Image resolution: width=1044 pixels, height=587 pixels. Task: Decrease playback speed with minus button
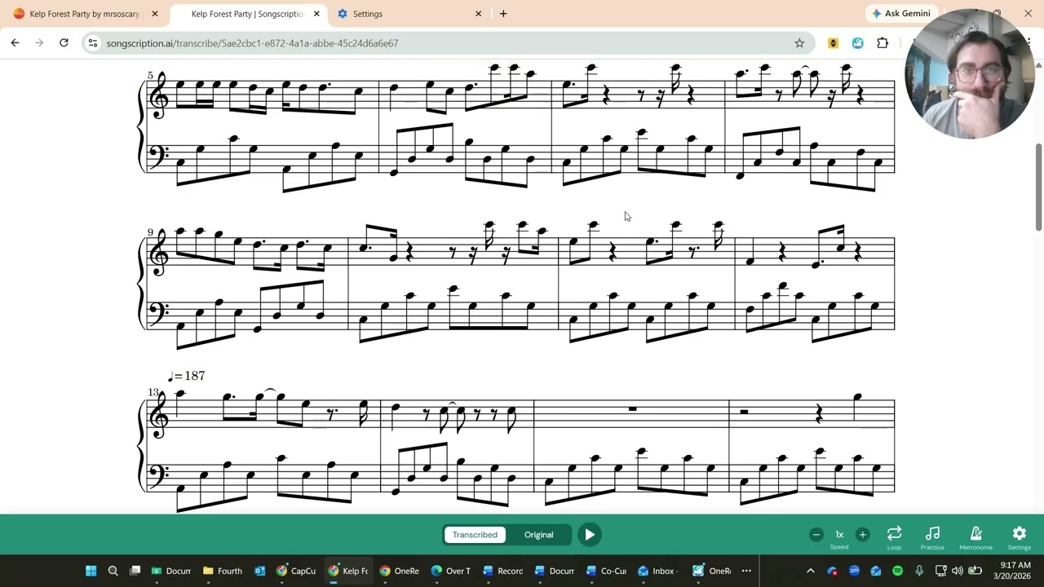point(816,535)
